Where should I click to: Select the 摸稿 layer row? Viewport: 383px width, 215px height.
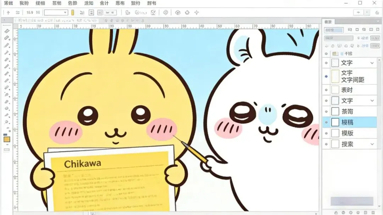click(350, 122)
